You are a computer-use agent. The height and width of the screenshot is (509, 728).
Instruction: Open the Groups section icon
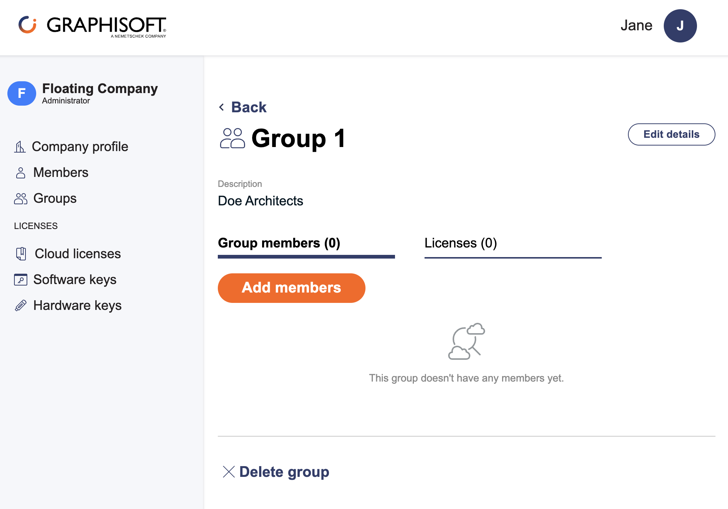coord(20,198)
